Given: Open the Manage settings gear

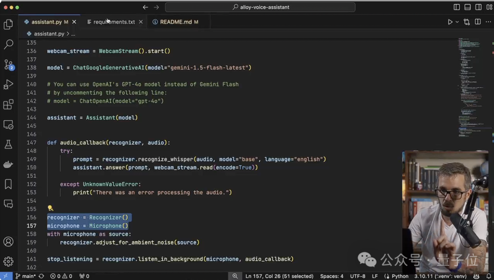Looking at the screenshot, I should pyautogui.click(x=8, y=262).
